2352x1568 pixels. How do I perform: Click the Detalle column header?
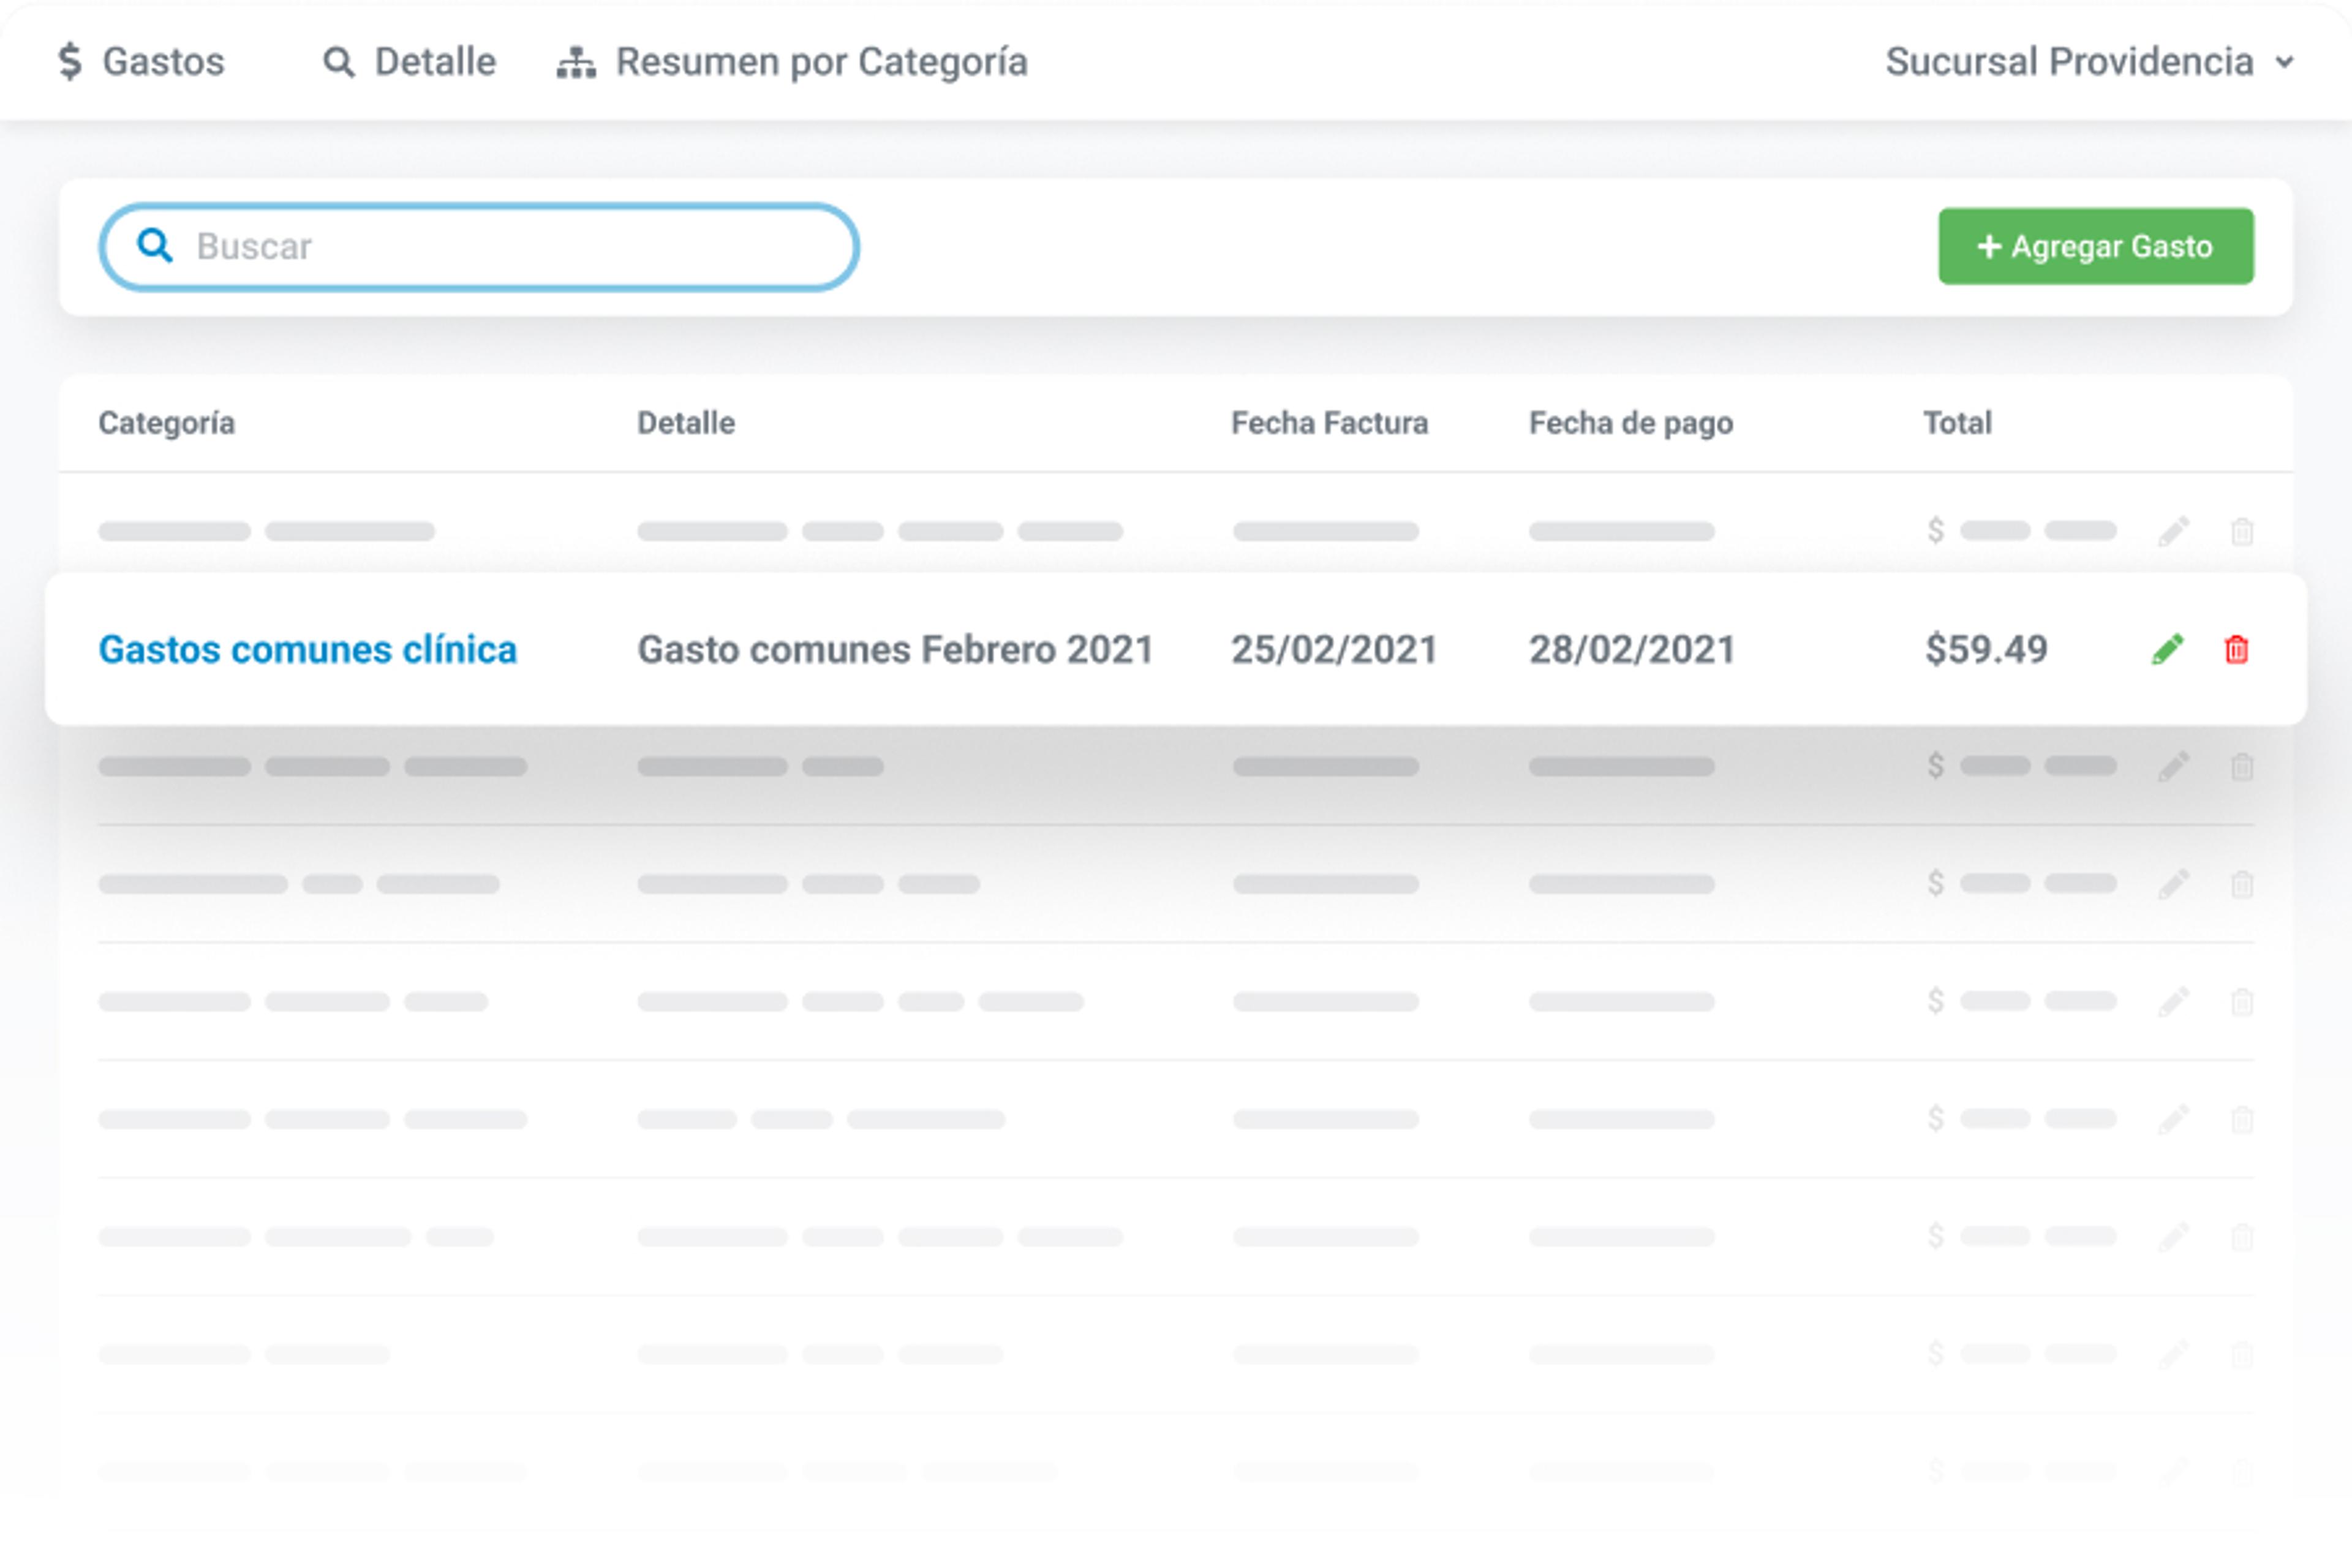tap(686, 423)
